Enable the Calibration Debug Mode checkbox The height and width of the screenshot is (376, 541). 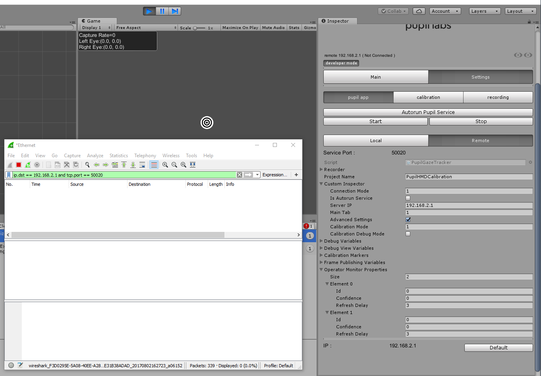408,234
